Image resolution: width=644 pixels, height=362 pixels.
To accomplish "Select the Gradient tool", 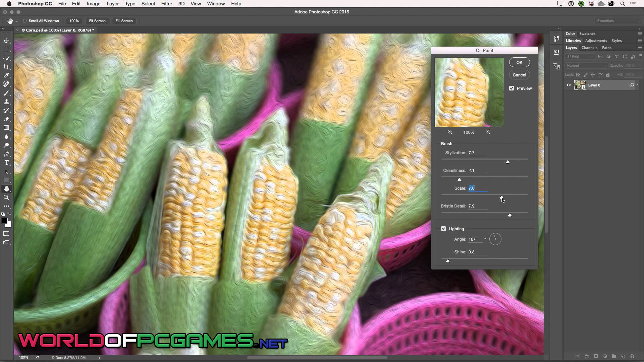I will (6, 128).
